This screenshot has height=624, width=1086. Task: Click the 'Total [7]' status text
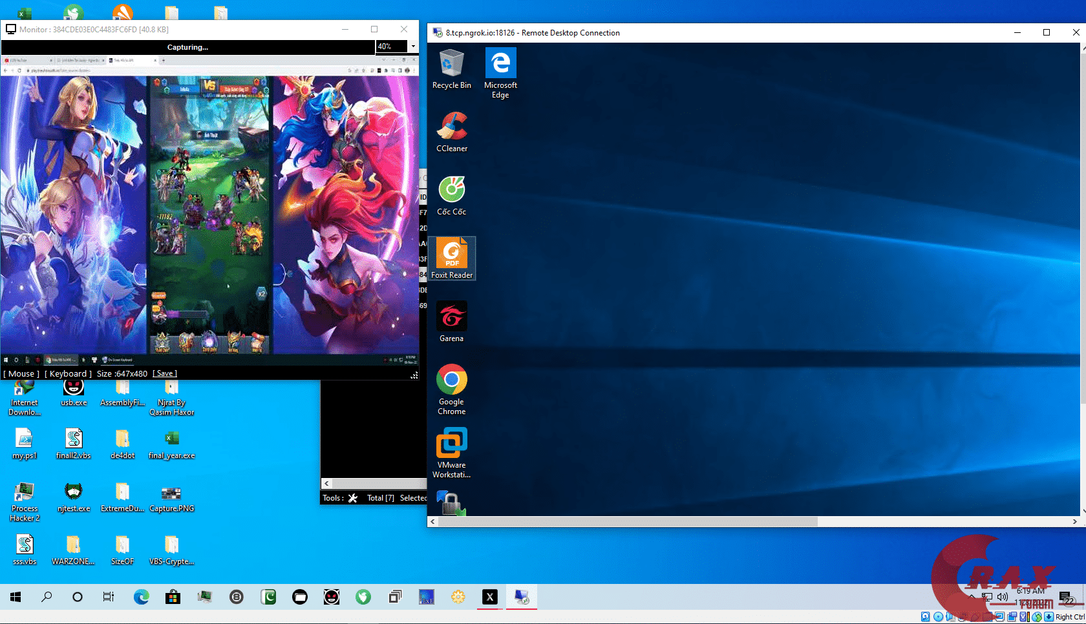coord(381,498)
